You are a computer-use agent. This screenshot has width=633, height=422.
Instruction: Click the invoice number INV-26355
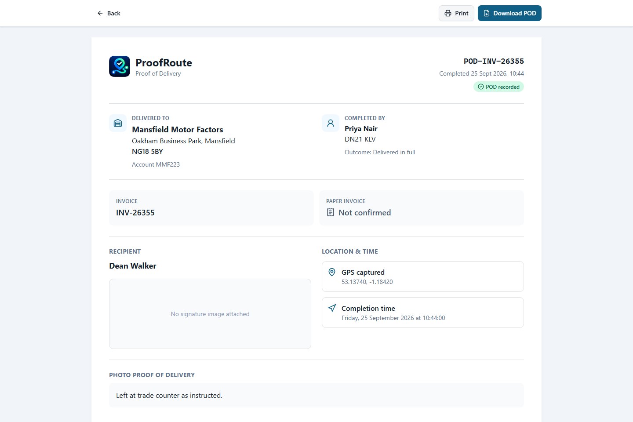click(x=135, y=213)
